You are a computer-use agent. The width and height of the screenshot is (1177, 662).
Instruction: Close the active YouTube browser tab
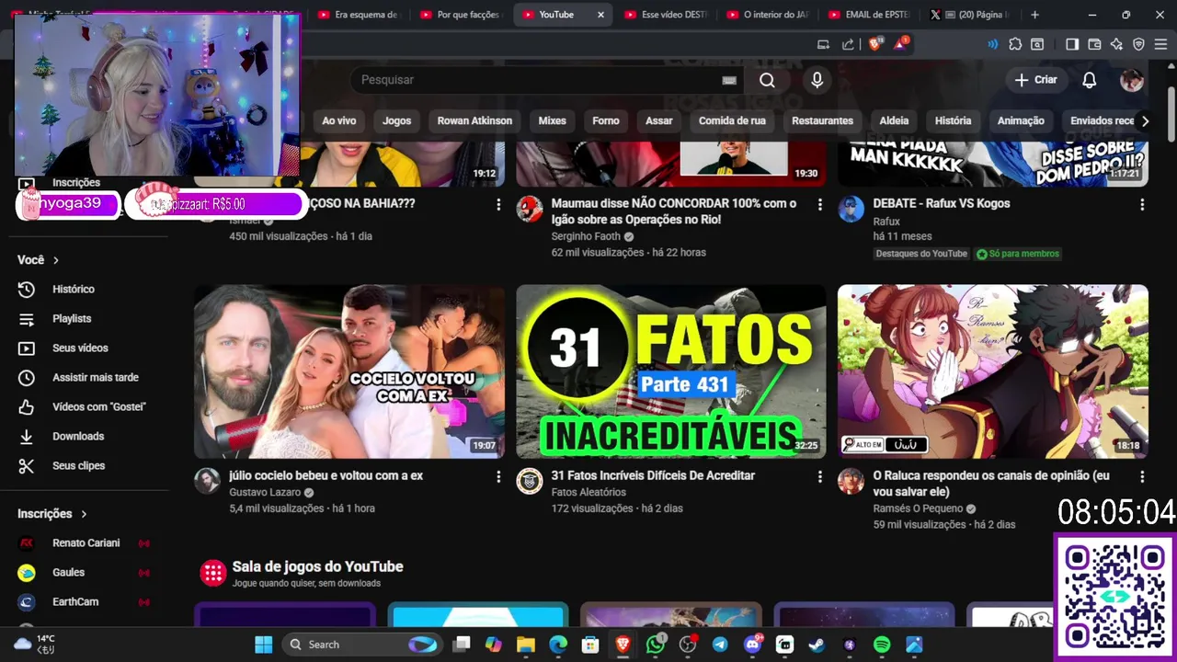coord(600,15)
